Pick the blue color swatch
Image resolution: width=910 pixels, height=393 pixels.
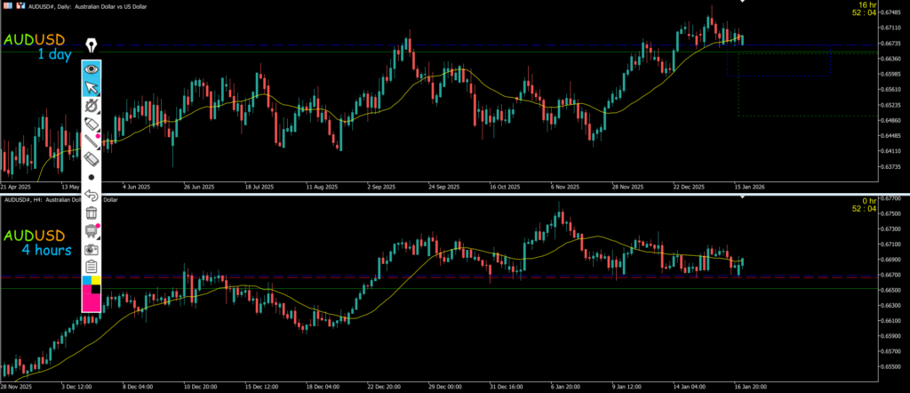coord(86,281)
